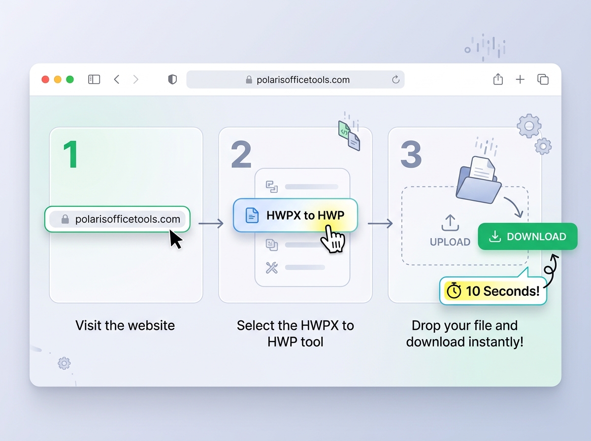591x441 pixels.
Task: Maximize window with green traffic light
Action: click(x=70, y=79)
